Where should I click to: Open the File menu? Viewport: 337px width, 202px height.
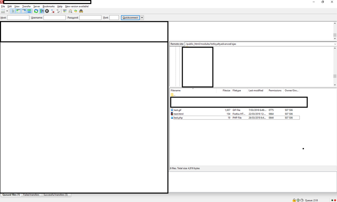[3, 6]
